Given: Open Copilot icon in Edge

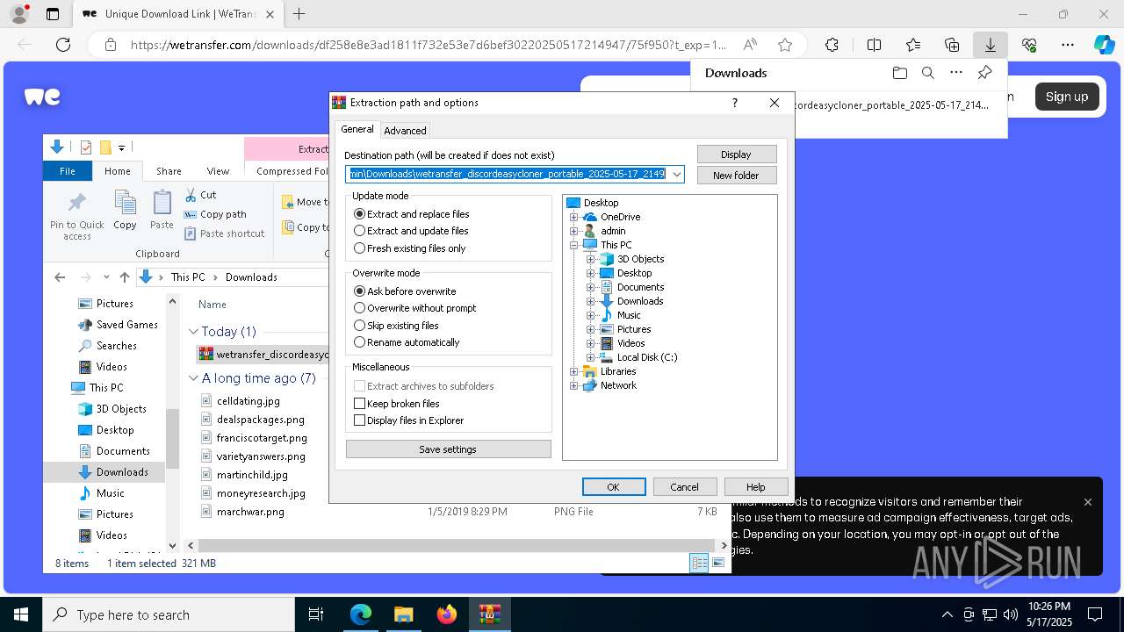Looking at the screenshot, I should pos(1104,45).
